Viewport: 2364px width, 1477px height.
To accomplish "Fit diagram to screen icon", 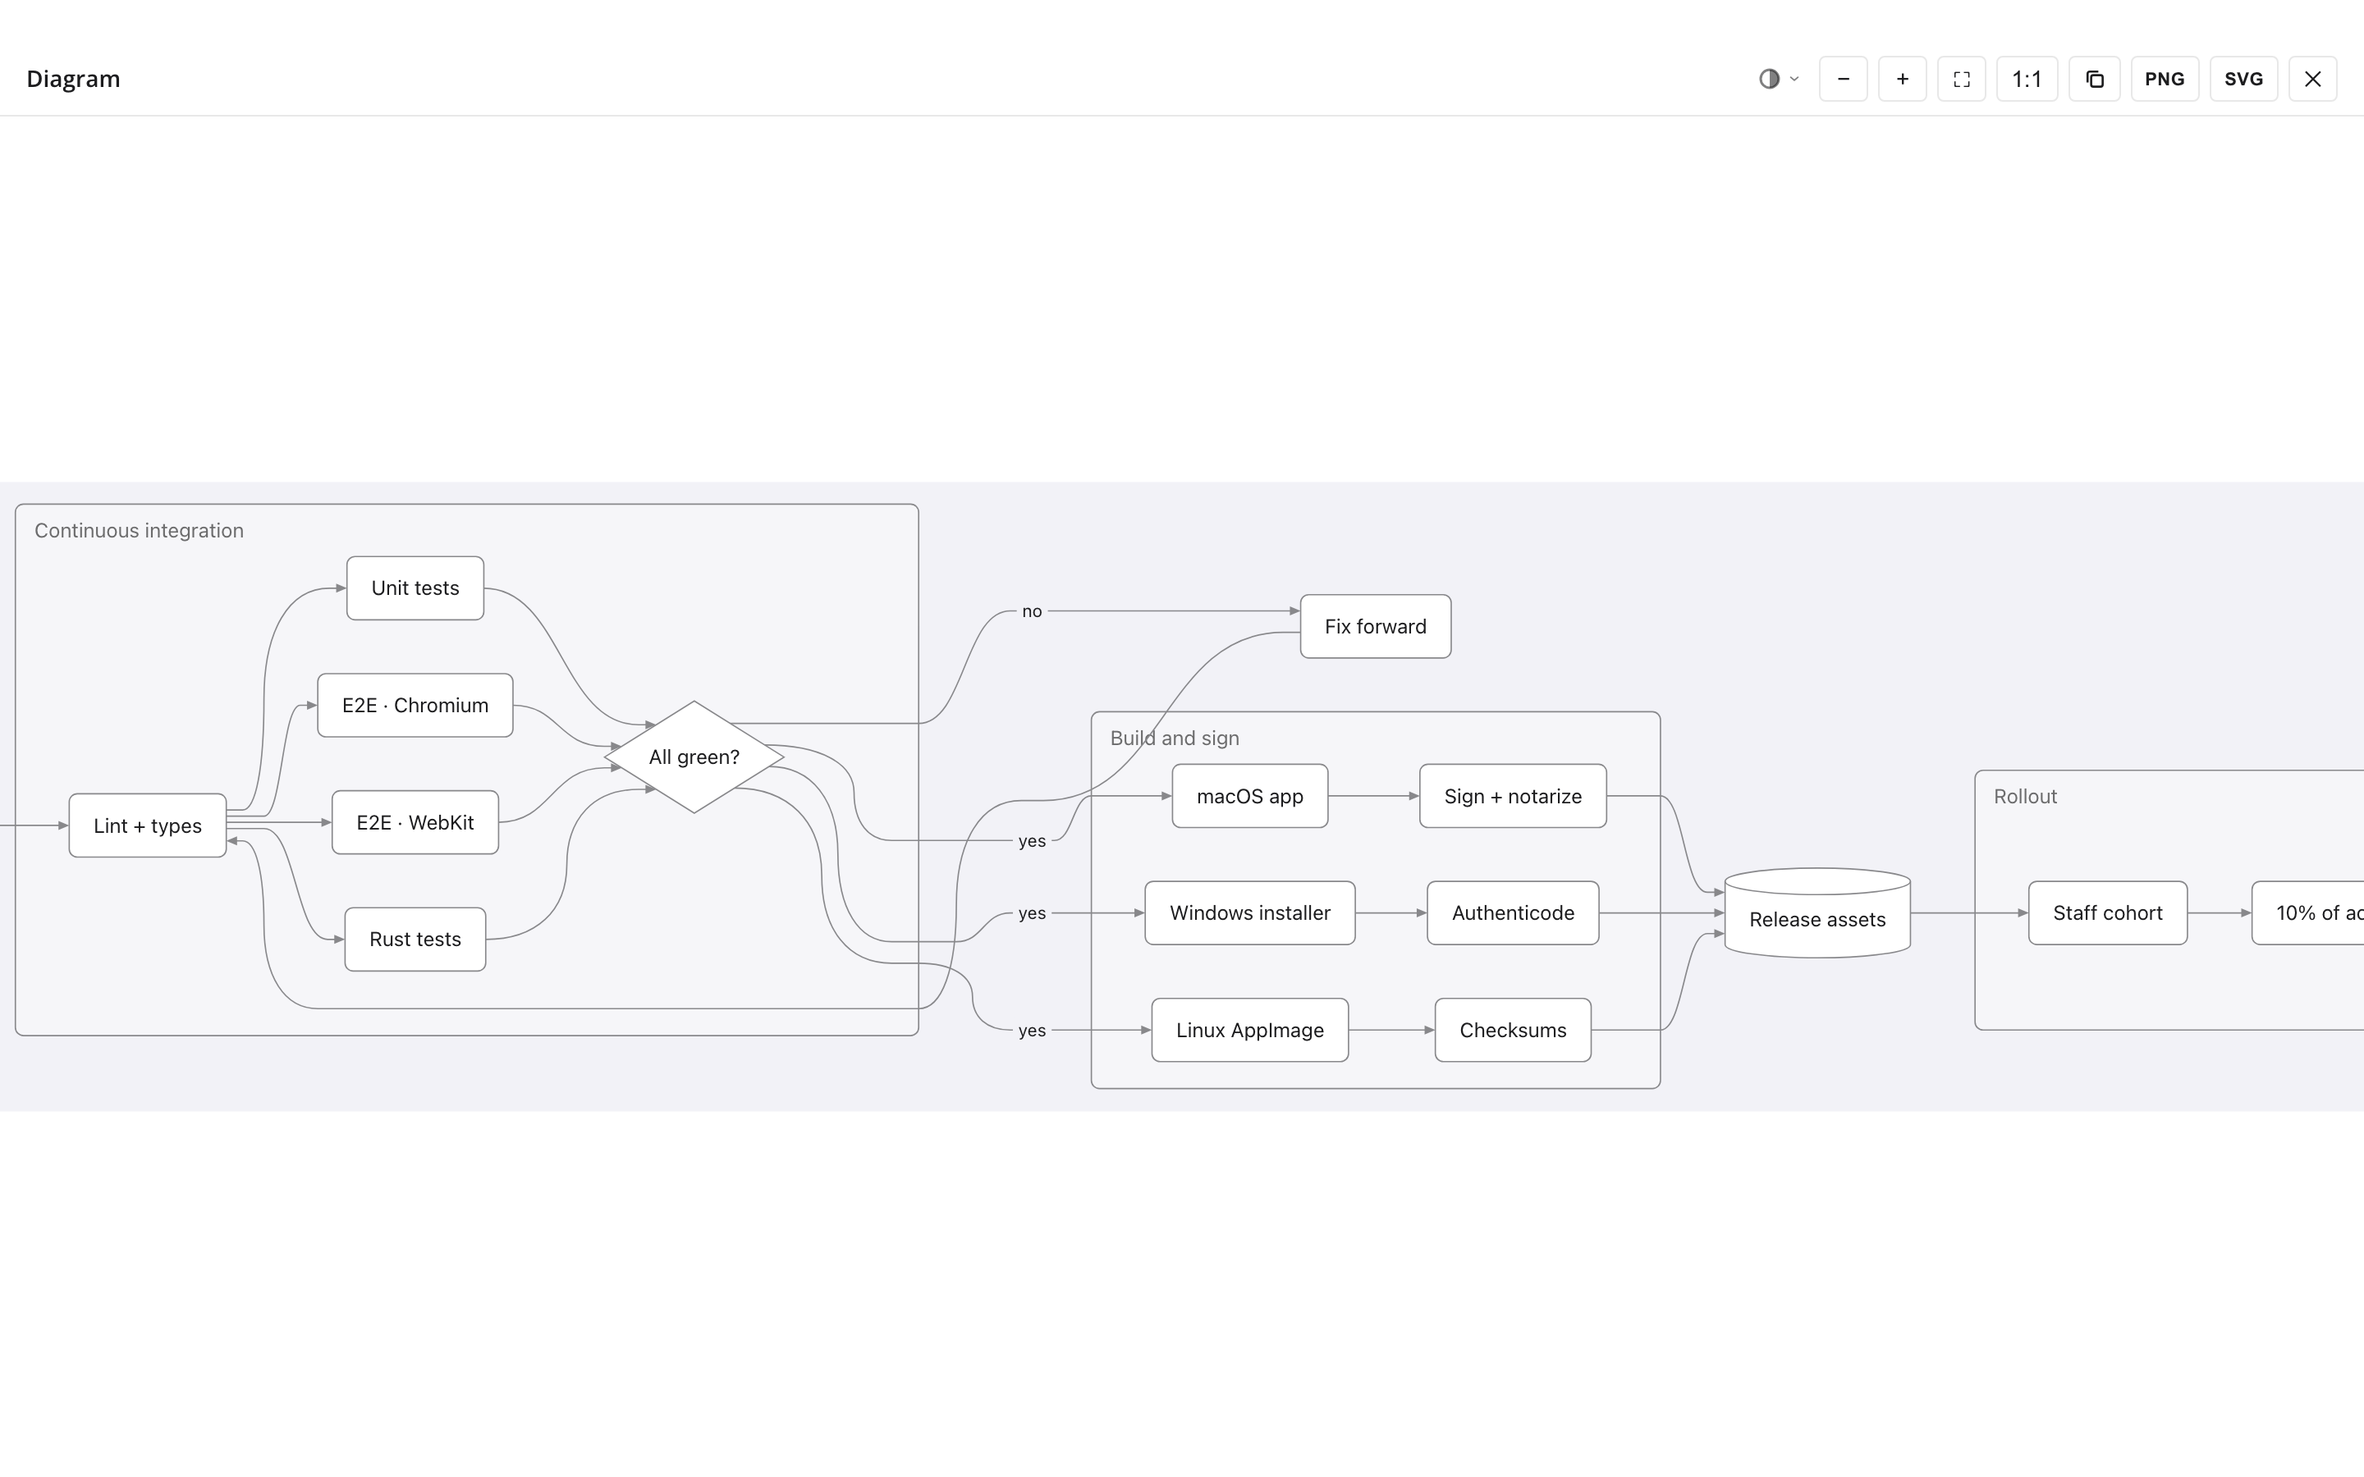I will 1962,79.
